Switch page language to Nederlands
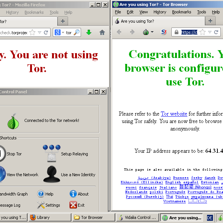 (x=136, y=192)
